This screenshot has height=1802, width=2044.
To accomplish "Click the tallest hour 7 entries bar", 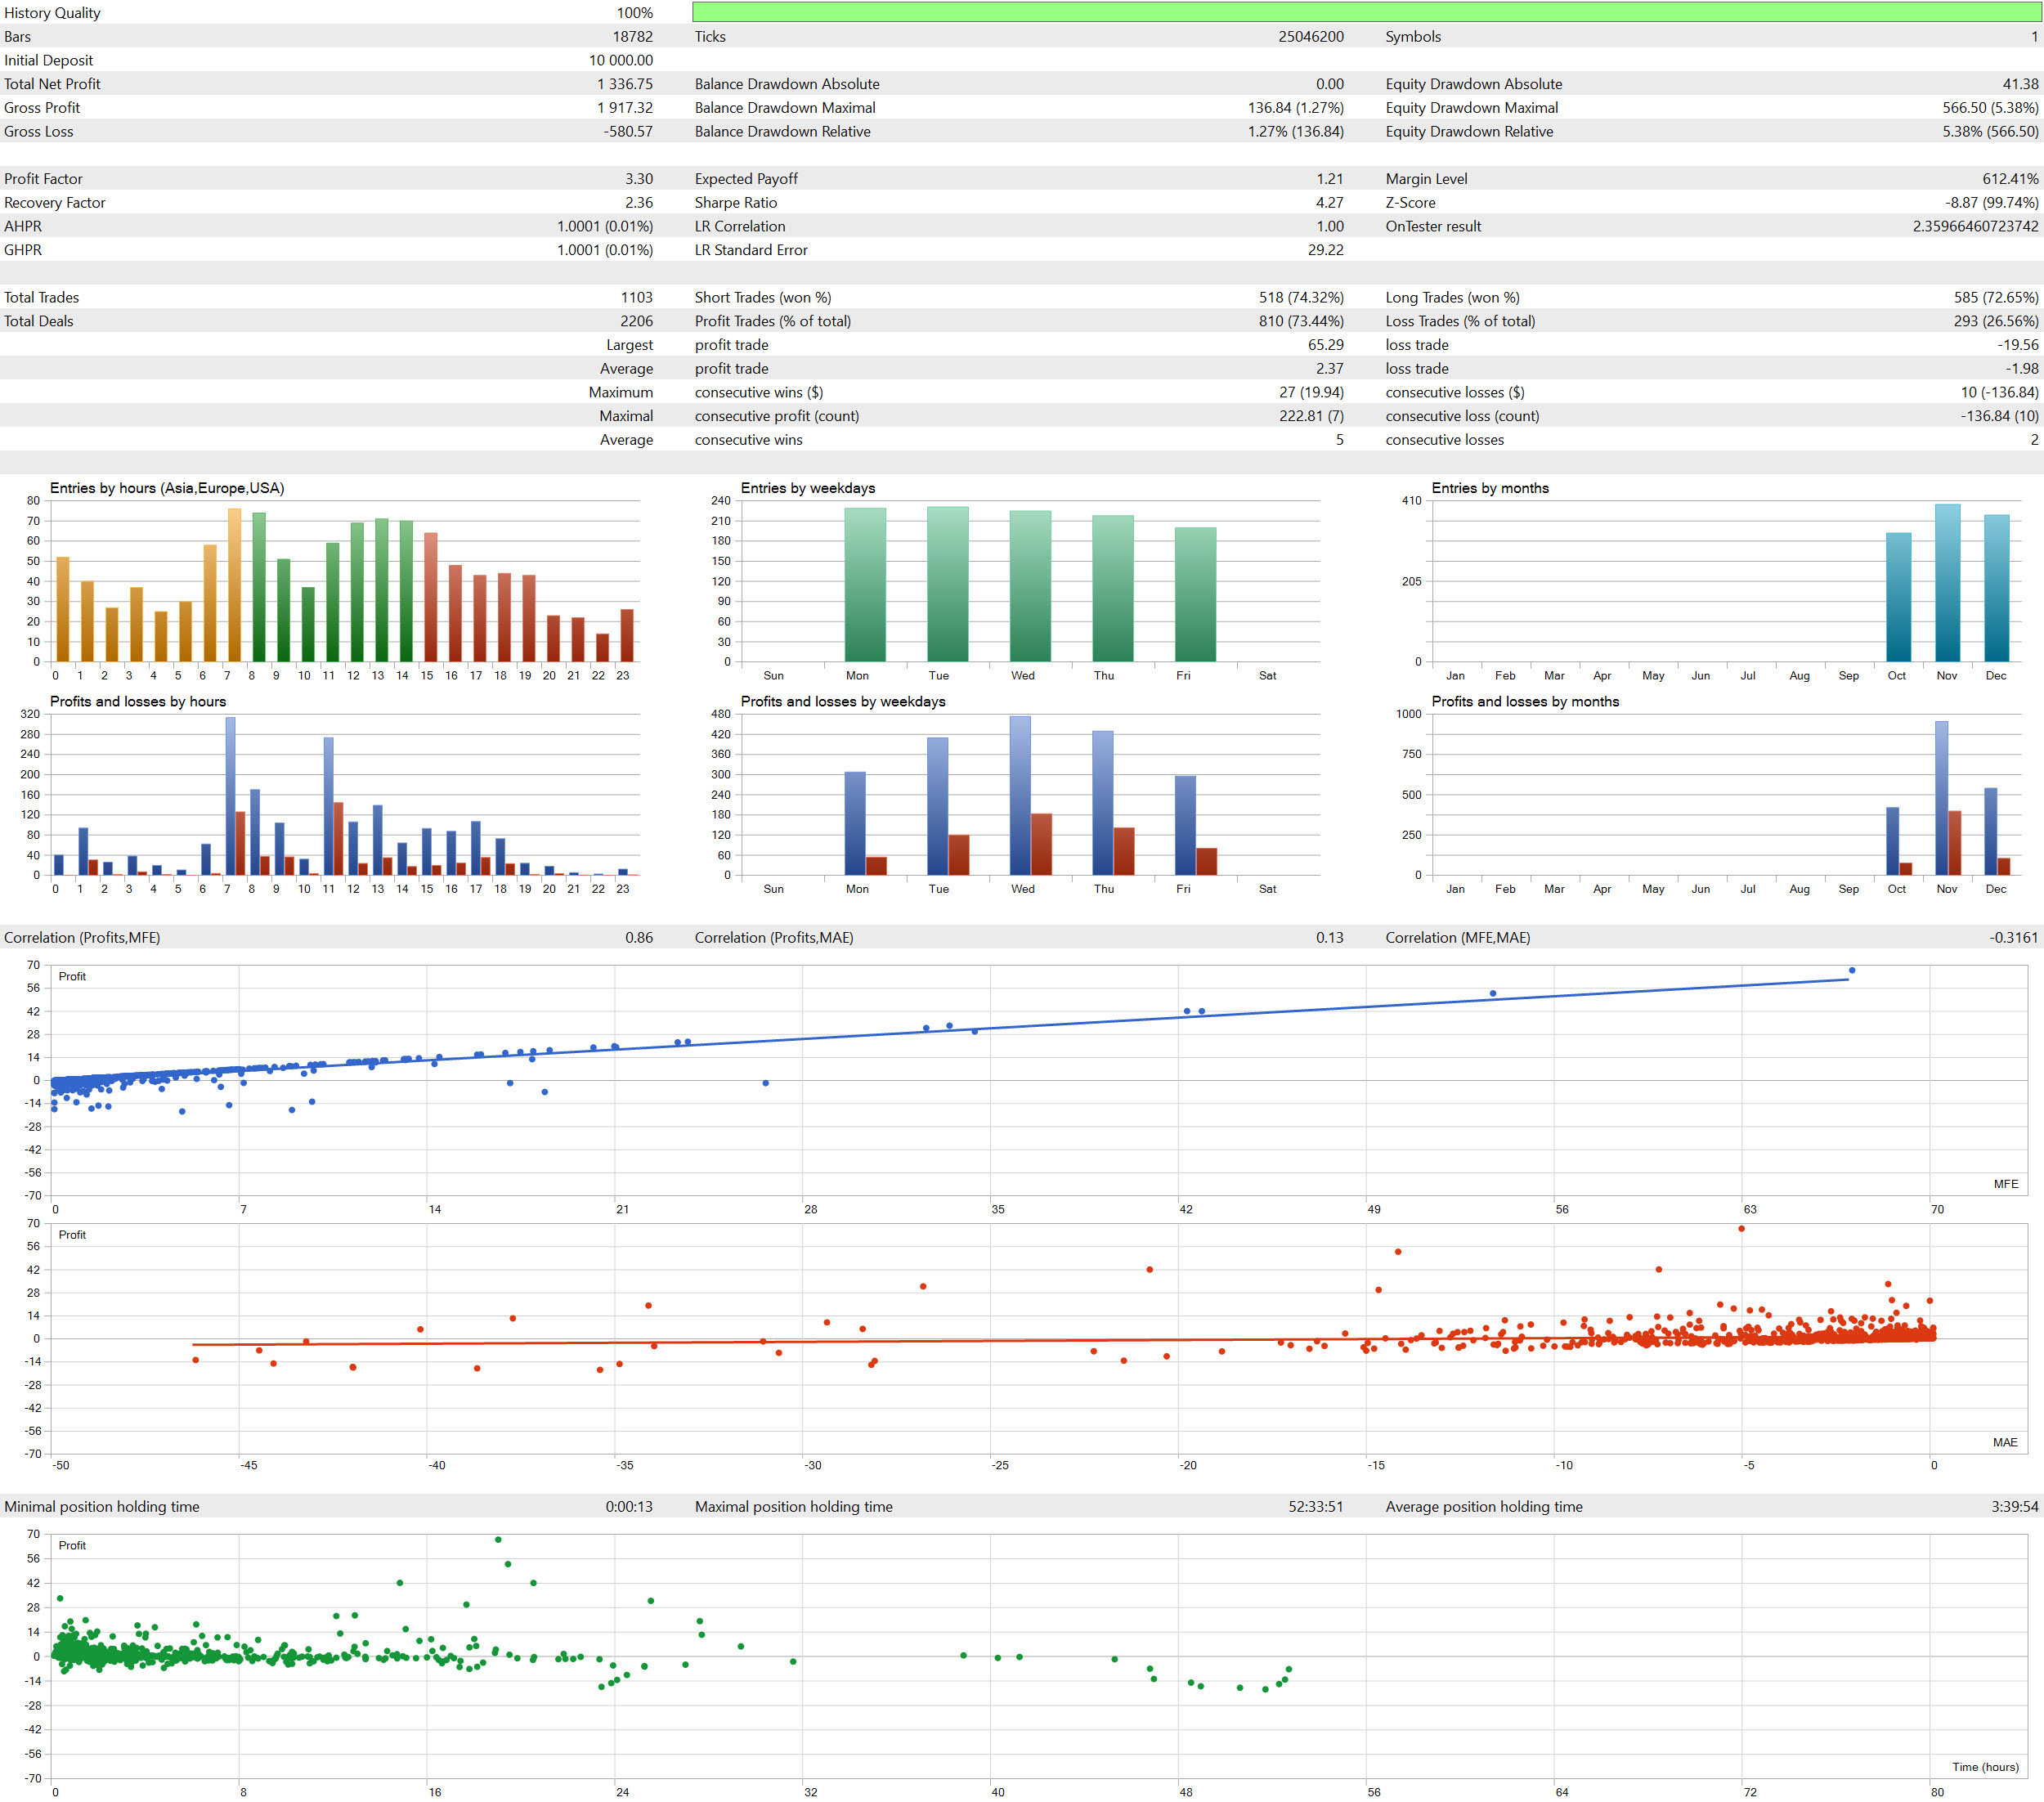I will (234, 585).
